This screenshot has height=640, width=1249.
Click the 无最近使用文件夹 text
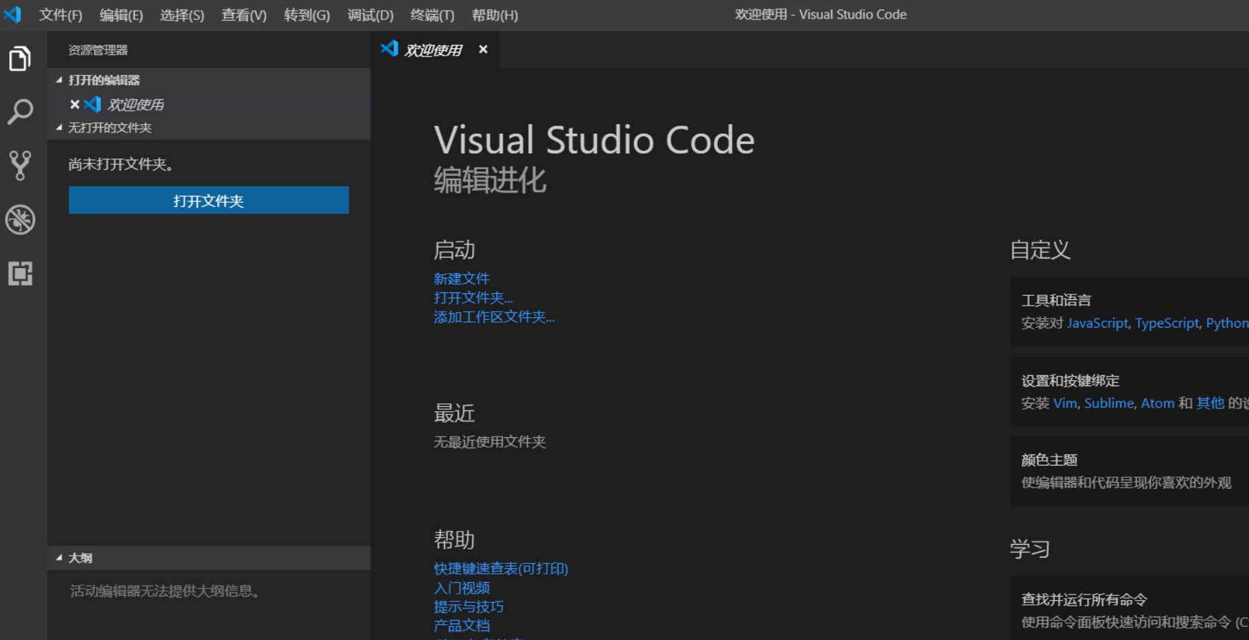click(x=490, y=442)
